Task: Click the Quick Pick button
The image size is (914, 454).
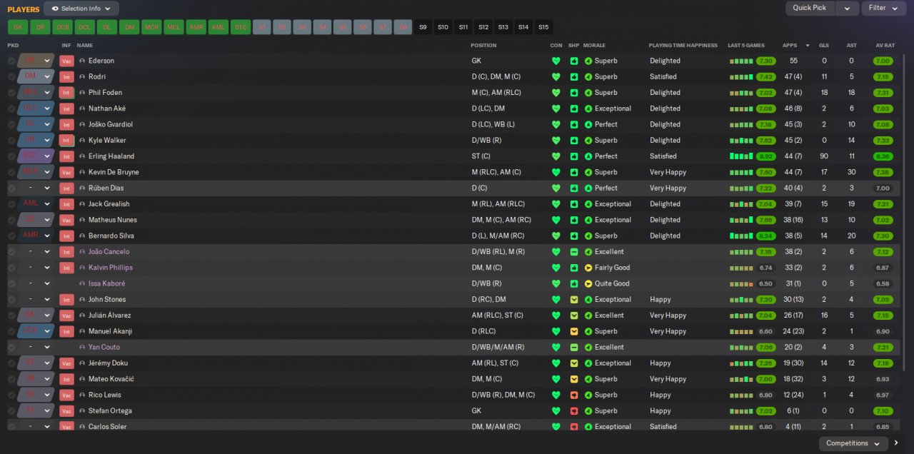Action: coord(810,9)
